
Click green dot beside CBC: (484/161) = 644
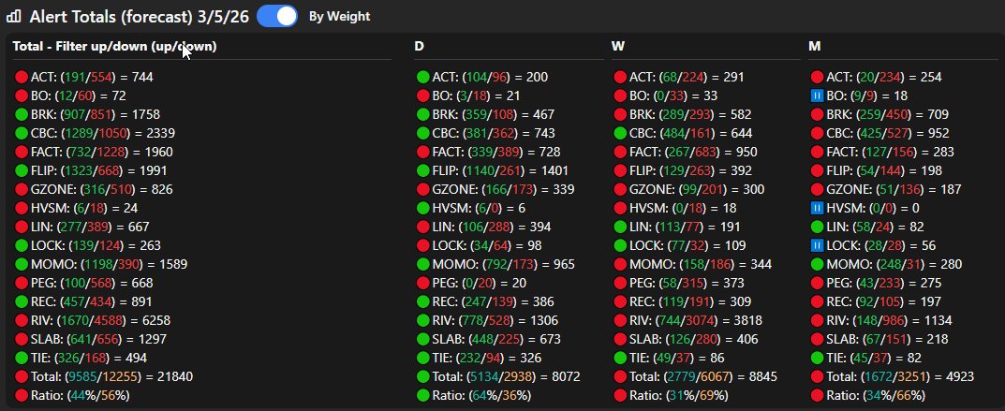click(x=620, y=133)
